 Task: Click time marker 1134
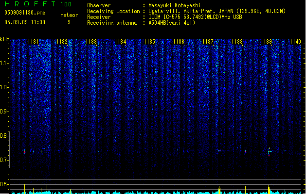click(121, 42)
